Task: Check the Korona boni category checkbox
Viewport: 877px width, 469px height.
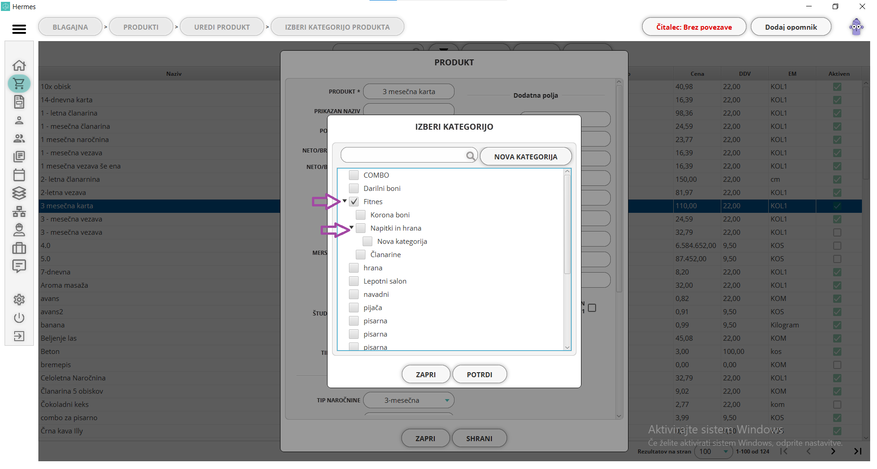Action: coord(360,215)
